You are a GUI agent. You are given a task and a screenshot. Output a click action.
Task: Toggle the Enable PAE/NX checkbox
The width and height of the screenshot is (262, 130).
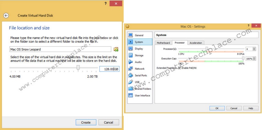[x=179, y=68]
